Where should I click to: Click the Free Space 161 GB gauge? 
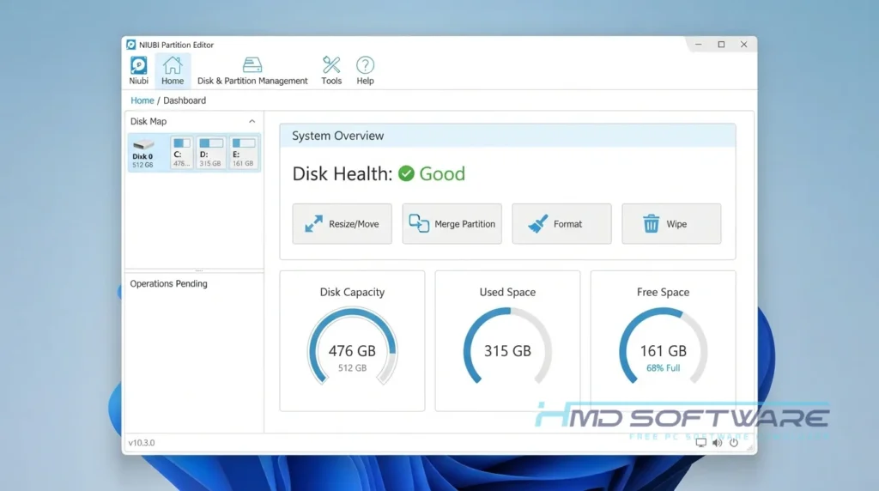pos(664,348)
